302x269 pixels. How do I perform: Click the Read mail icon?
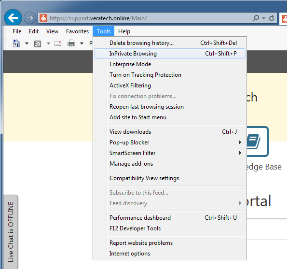tap(58, 43)
